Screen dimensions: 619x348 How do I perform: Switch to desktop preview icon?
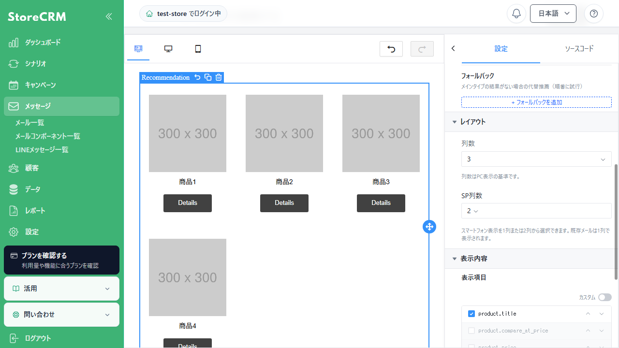[x=168, y=49]
